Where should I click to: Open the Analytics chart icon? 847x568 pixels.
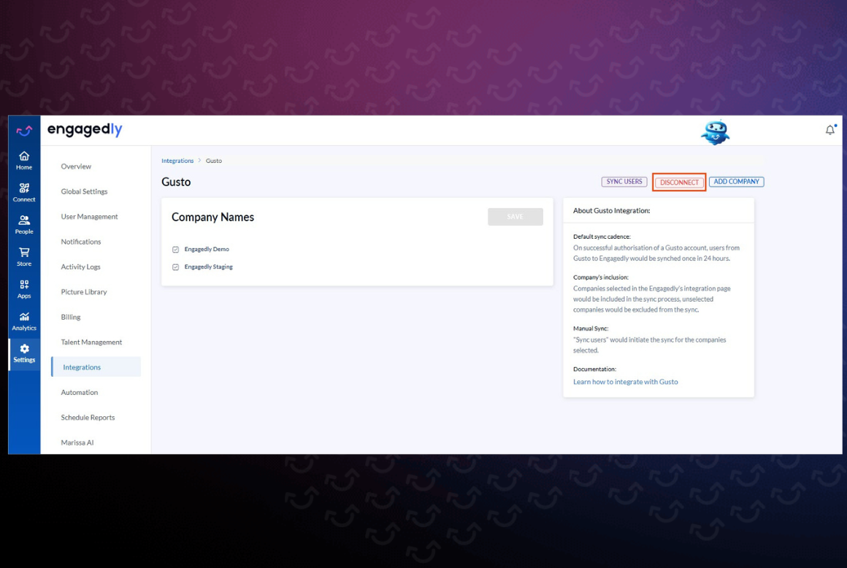[x=24, y=316]
